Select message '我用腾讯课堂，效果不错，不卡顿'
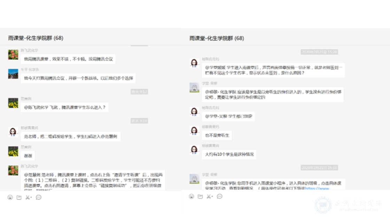This screenshot has width=390, height=219. [68, 59]
